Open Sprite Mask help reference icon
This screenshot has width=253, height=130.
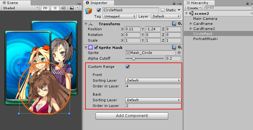pos(174,47)
